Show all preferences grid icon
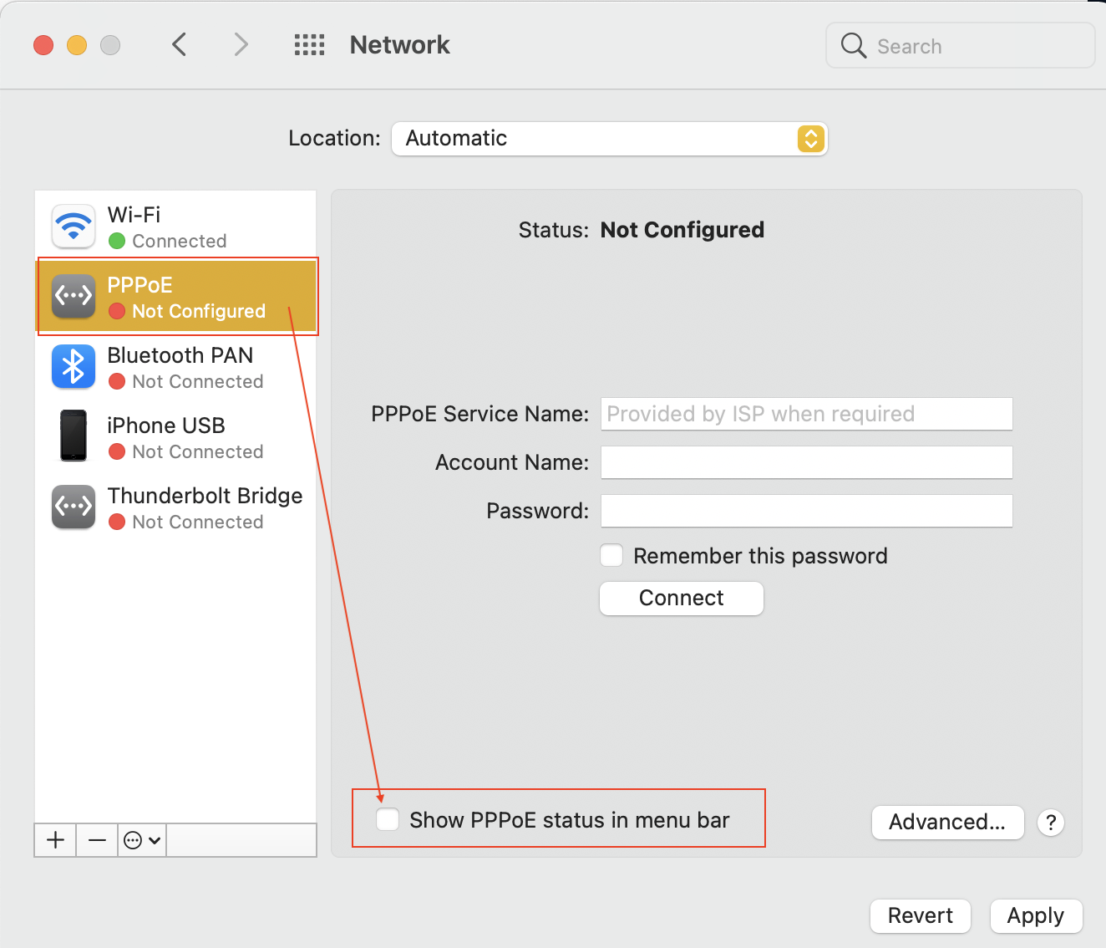The height and width of the screenshot is (948, 1106). [309, 45]
